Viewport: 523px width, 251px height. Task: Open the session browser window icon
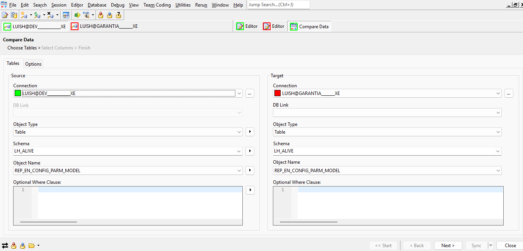pos(66,15)
